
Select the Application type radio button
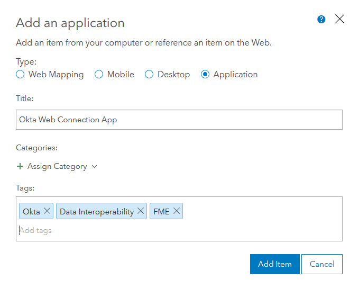pyautogui.click(x=205, y=74)
